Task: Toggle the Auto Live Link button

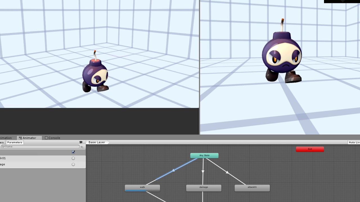Action: click(x=354, y=142)
